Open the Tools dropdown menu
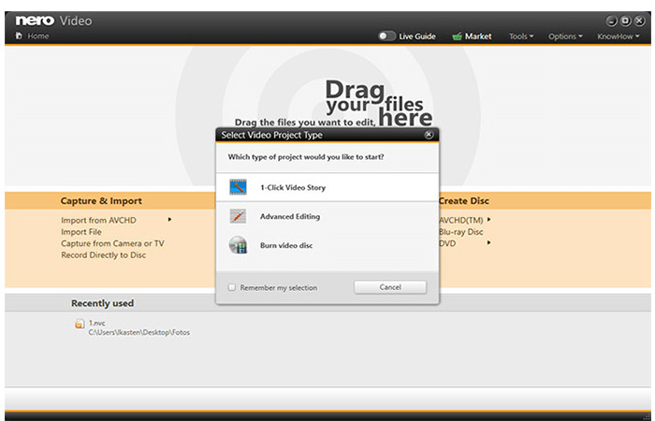Screen dimensions: 655x421 click(521, 36)
